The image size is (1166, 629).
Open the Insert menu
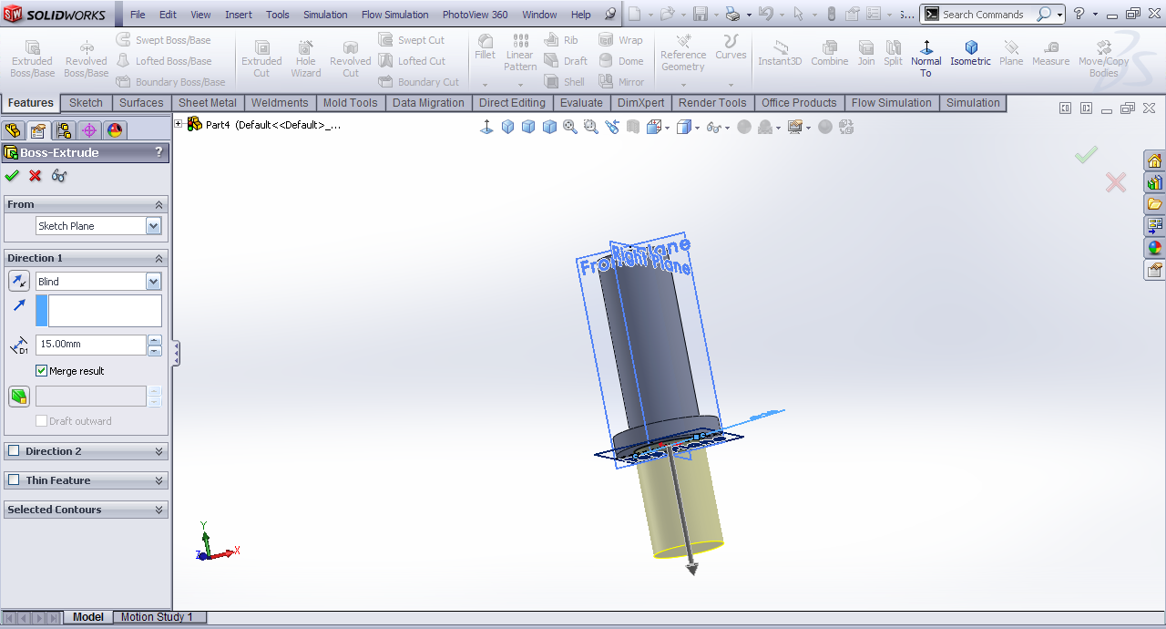click(239, 15)
